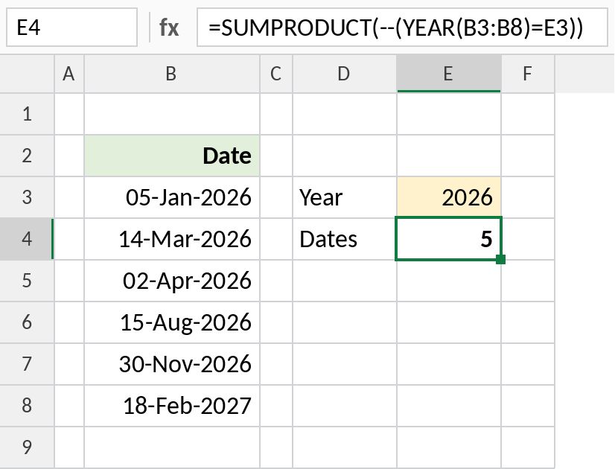615x469 pixels.
Task: Select row 7 header
Action: tap(27, 364)
